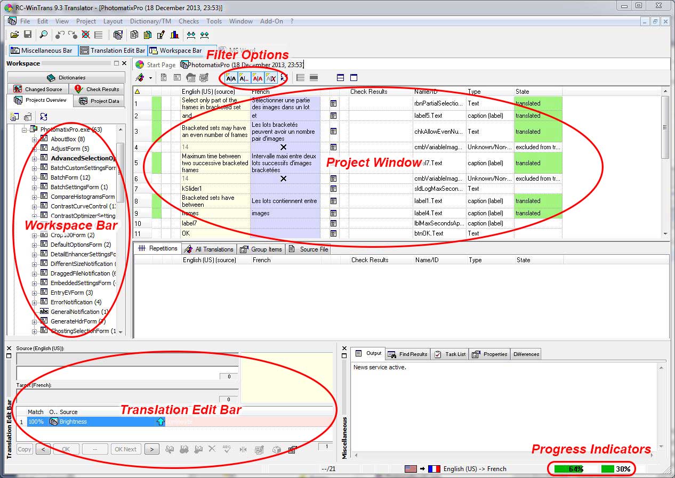Toggle the black 'A|A' filter button

[231, 78]
